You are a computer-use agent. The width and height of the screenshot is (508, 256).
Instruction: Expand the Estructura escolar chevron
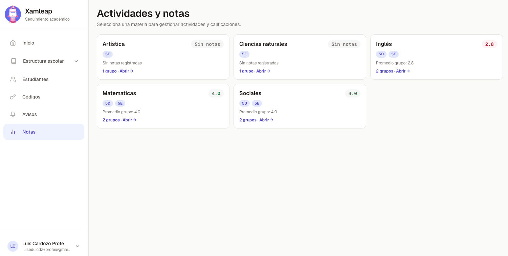[x=76, y=61]
